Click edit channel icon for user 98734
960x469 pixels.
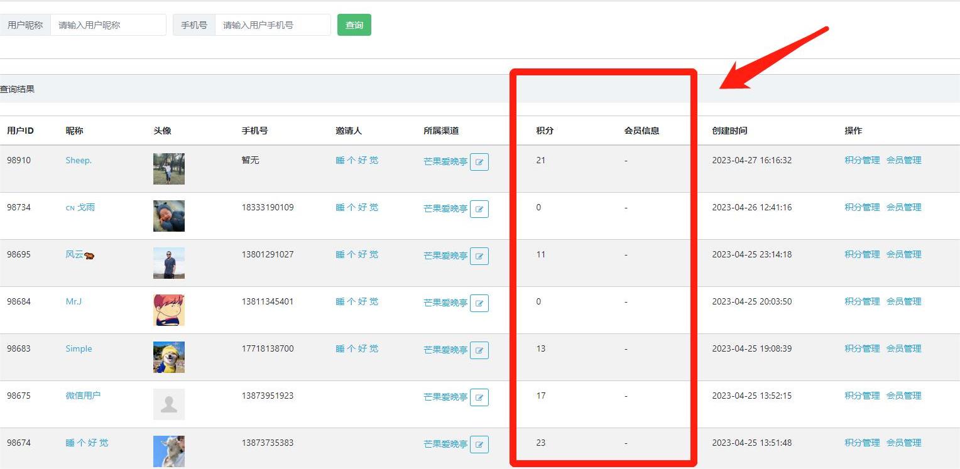[479, 209]
